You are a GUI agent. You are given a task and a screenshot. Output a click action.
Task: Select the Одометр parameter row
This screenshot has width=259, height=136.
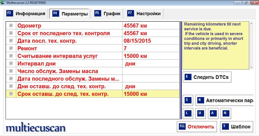tap(93, 26)
